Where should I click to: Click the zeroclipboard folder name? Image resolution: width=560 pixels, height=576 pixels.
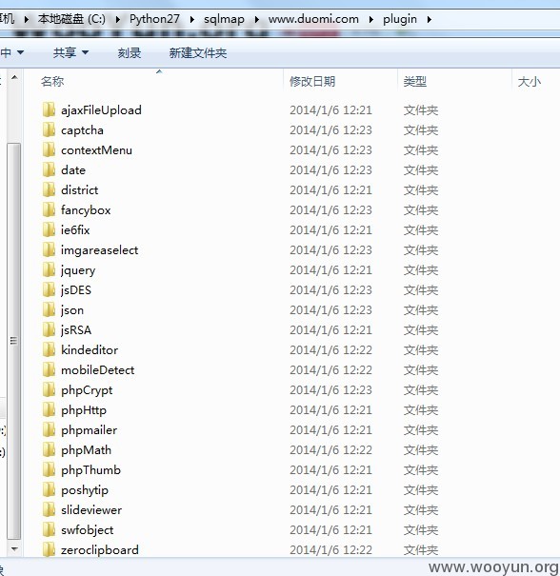[x=100, y=549]
